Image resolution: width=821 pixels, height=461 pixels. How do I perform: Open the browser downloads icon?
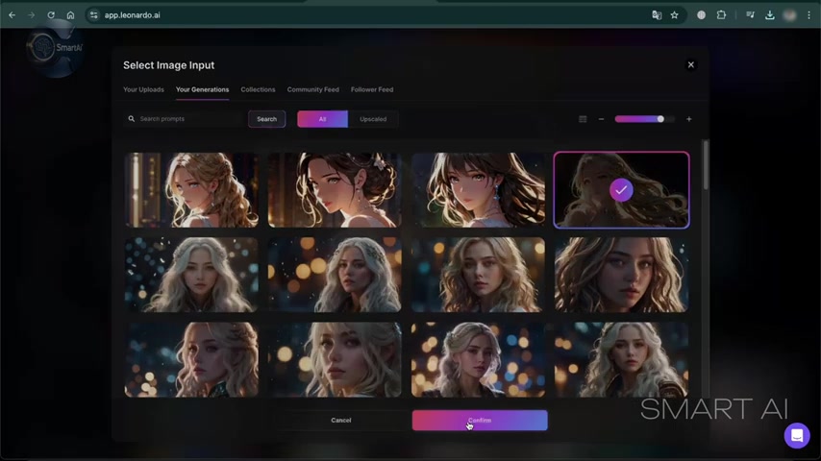769,15
